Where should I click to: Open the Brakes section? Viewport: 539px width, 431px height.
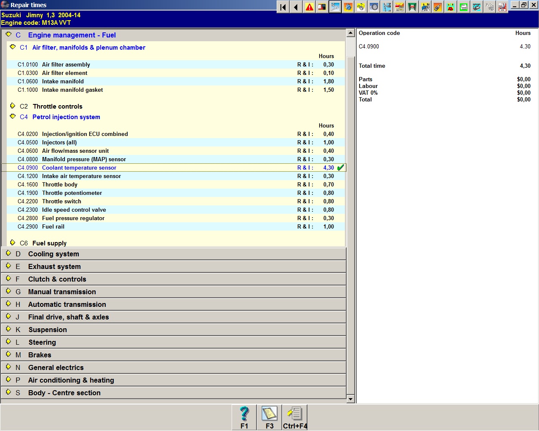coord(40,355)
